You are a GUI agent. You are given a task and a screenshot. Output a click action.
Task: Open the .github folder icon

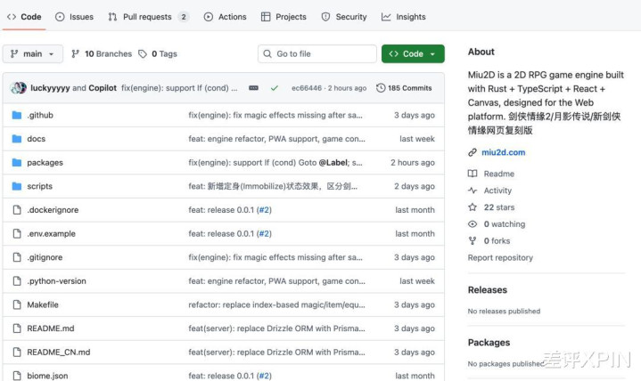pos(16,115)
